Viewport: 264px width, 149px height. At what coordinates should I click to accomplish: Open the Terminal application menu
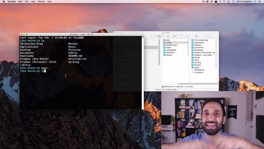pyautogui.click(x=12, y=2)
